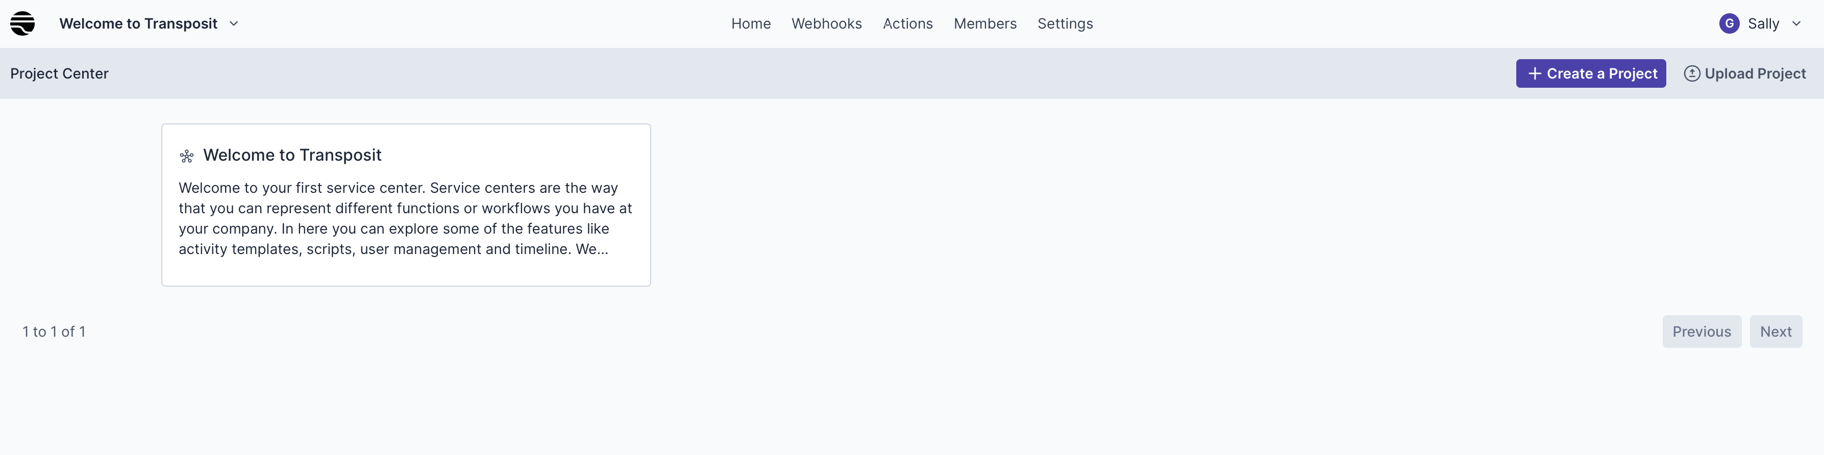Click the Sally username label
Screen dimensions: 1824x455
pyautogui.click(x=1763, y=23)
